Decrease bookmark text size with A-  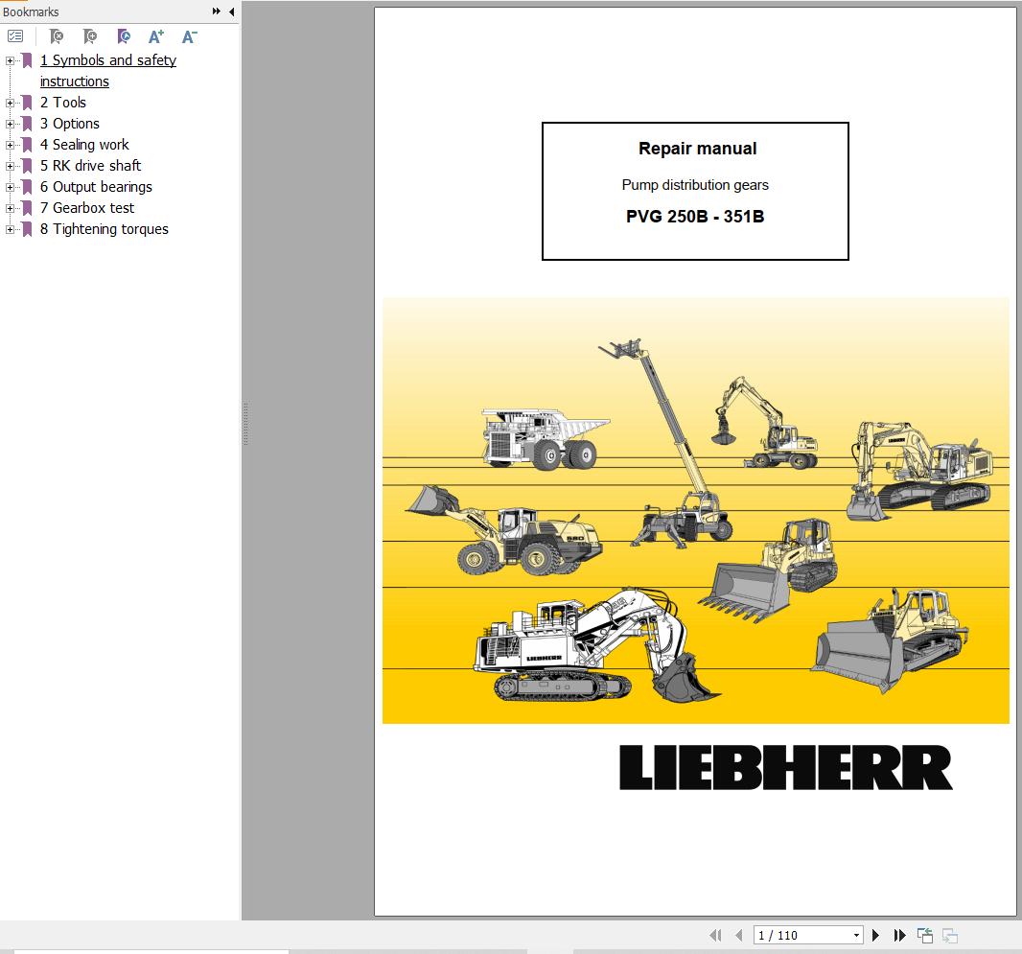coord(189,36)
